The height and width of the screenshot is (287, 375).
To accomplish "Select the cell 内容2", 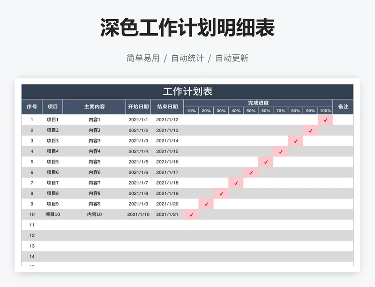I will pos(94,130).
